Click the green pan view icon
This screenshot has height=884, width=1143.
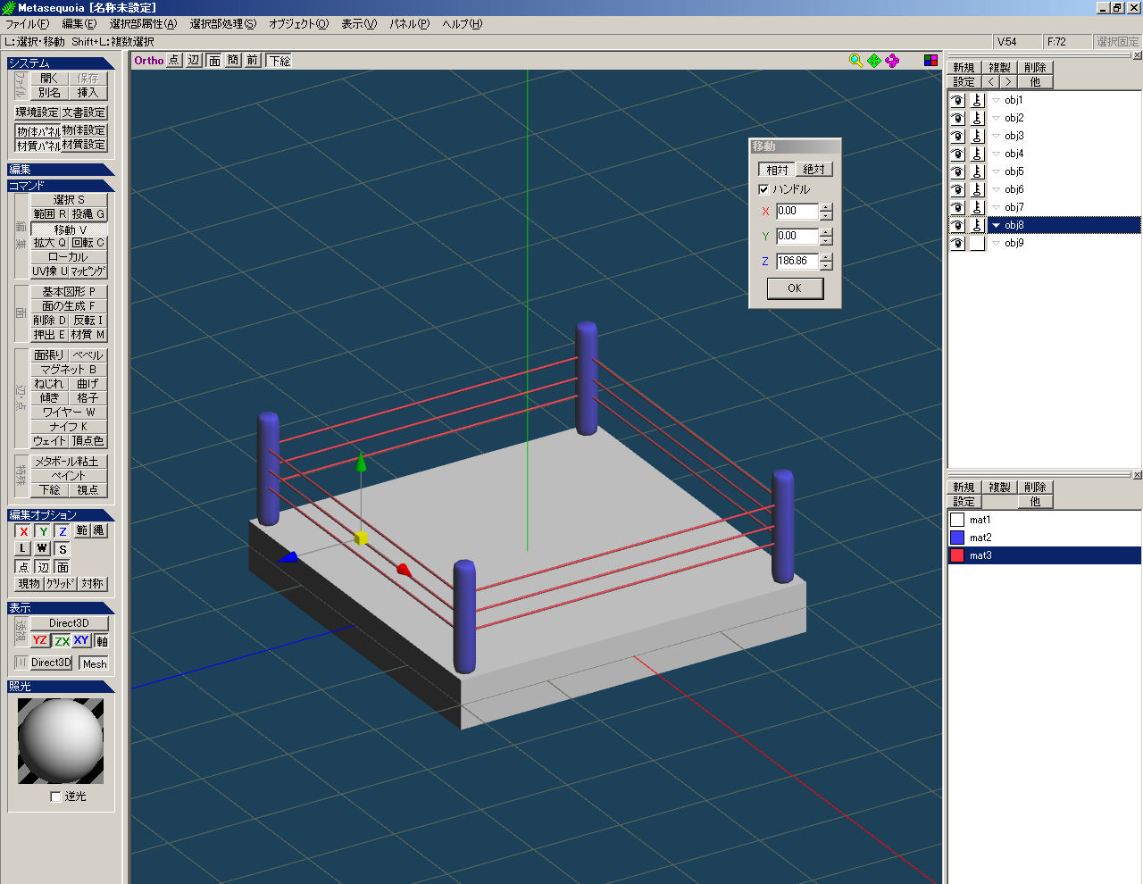pyautogui.click(x=874, y=61)
